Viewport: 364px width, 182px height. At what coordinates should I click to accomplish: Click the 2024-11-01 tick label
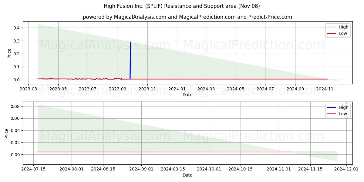pyautogui.click(x=279, y=170)
